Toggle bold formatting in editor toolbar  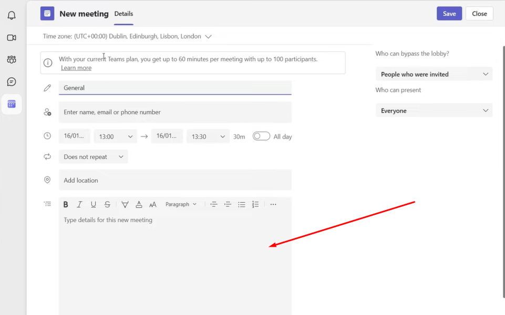tap(66, 205)
